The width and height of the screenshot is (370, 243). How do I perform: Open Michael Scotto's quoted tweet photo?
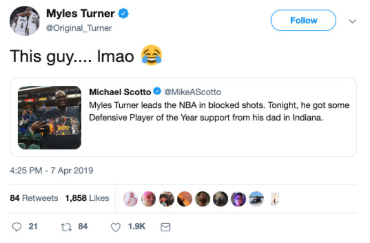(x=50, y=118)
